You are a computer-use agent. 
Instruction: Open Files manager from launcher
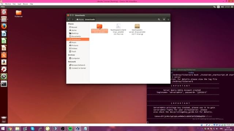4,19
